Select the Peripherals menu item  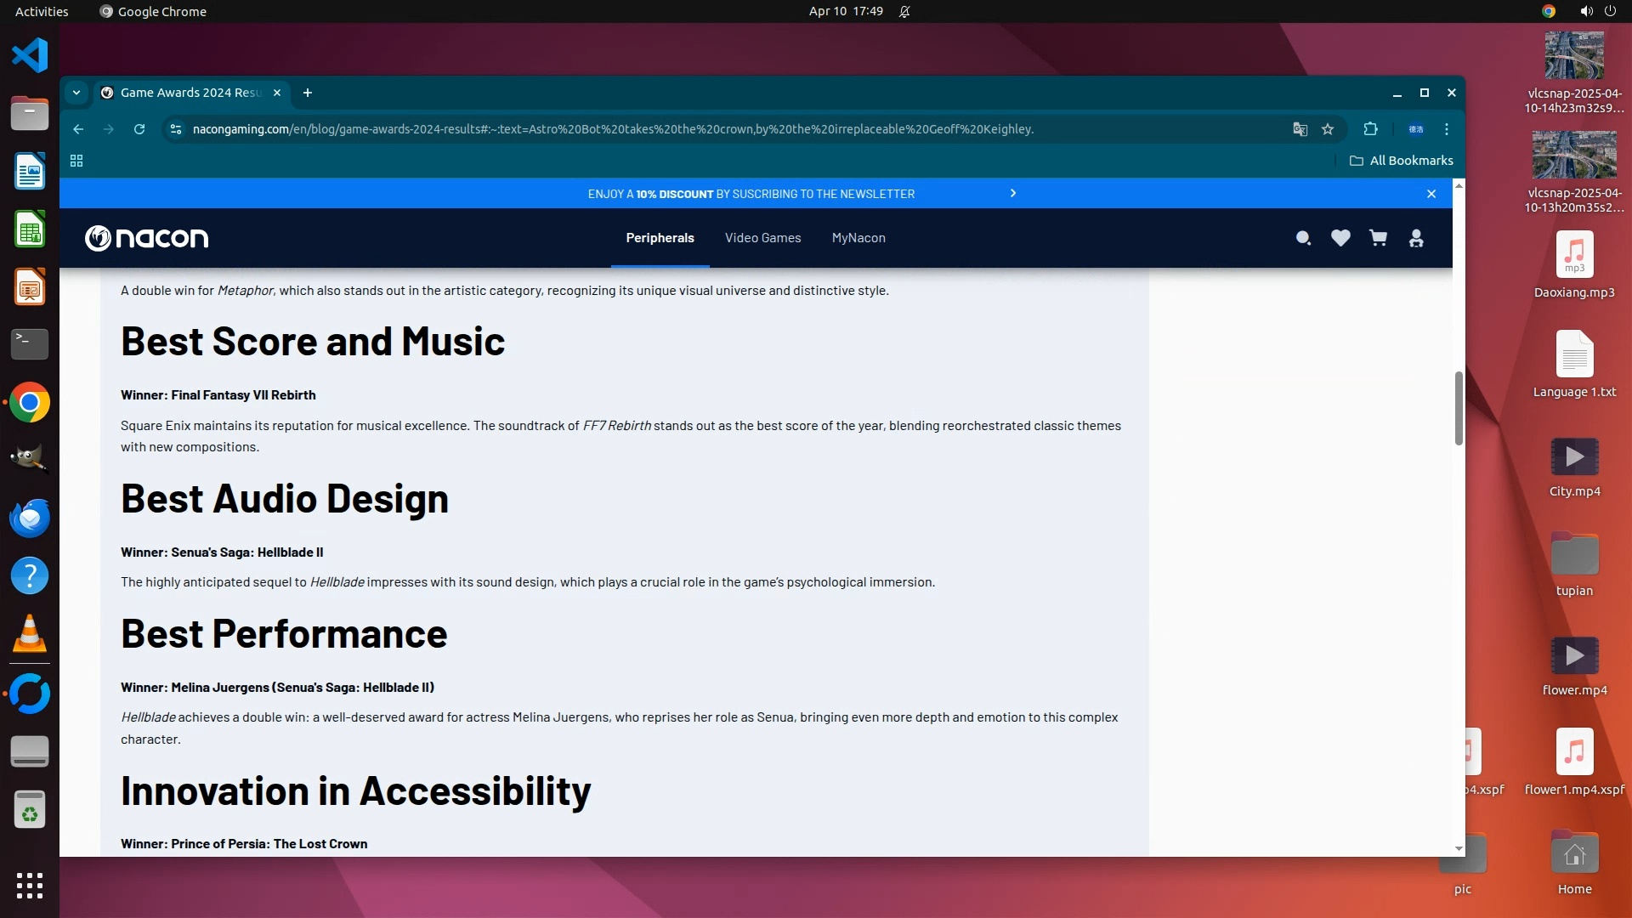click(660, 238)
